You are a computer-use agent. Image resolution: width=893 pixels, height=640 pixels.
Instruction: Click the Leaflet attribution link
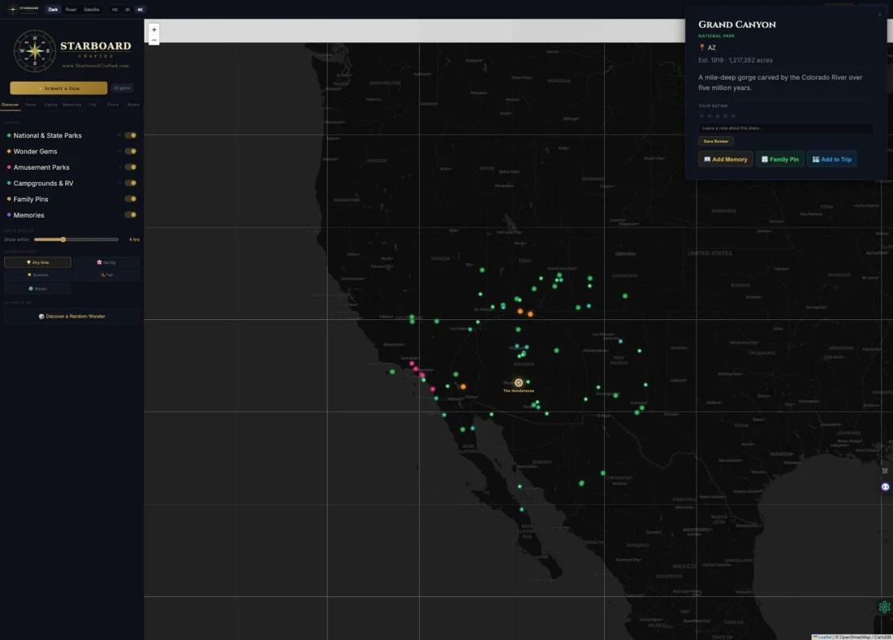824,637
